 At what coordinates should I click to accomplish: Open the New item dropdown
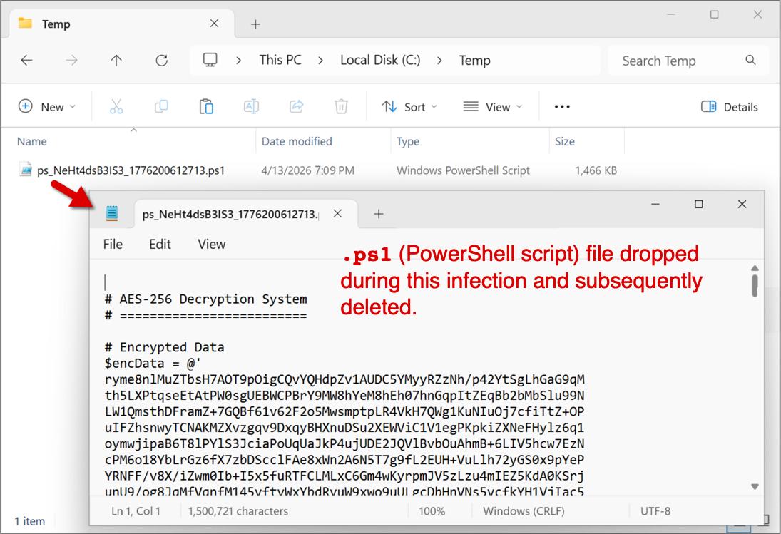tap(47, 107)
